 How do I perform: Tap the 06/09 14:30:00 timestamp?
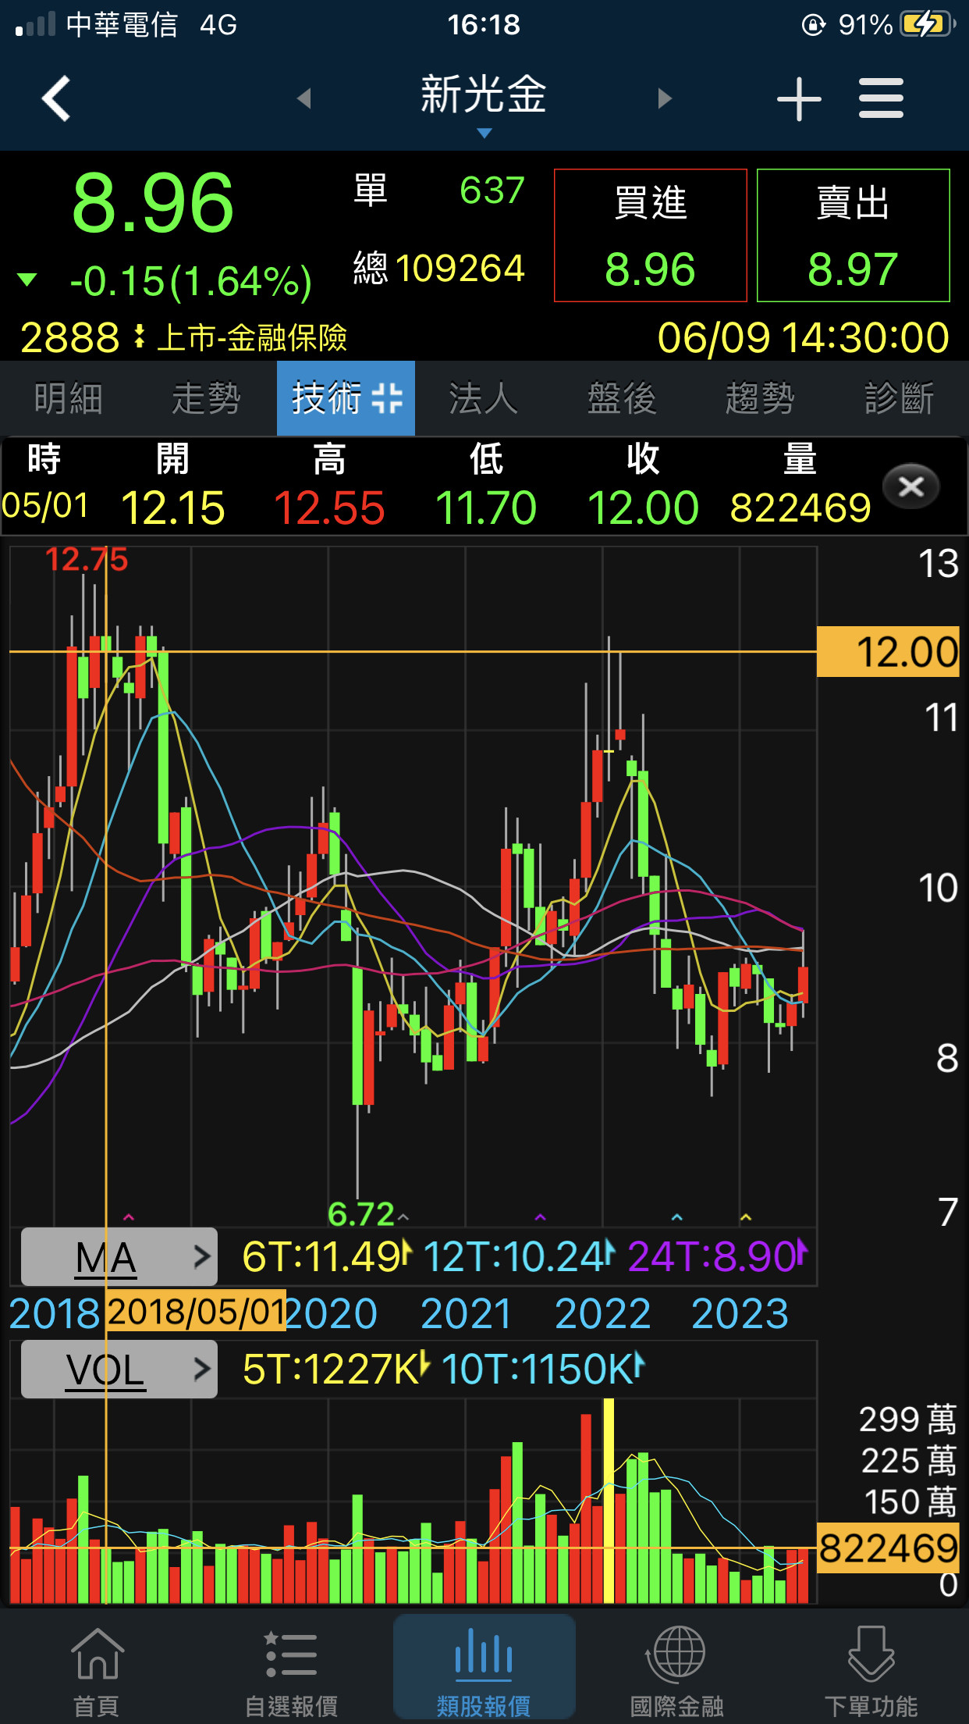point(804,338)
